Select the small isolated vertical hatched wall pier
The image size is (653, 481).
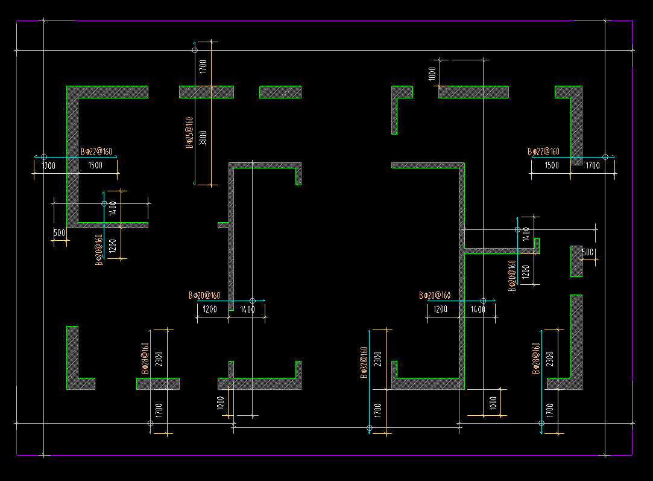tap(576, 261)
